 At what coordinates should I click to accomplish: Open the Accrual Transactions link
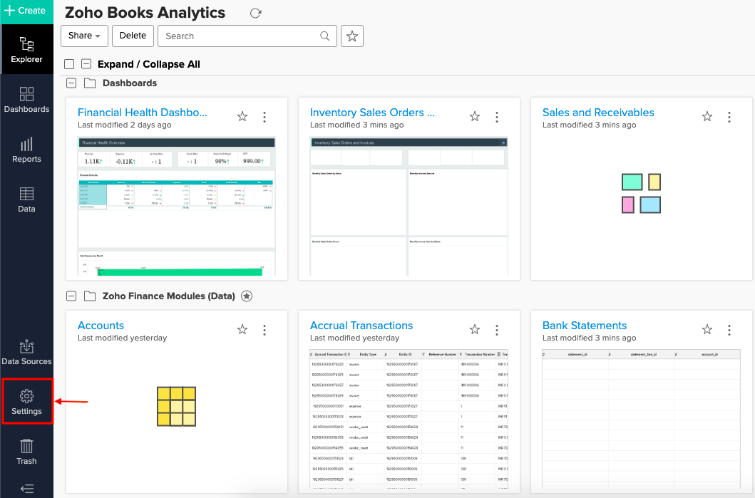[x=361, y=326]
